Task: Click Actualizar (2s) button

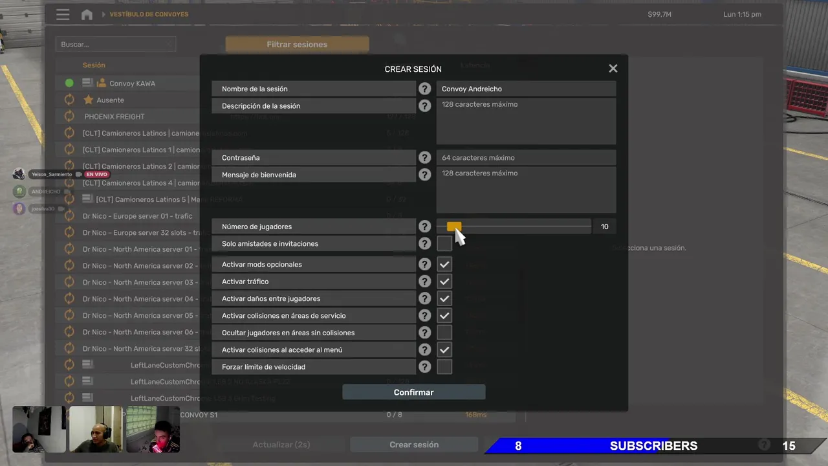Action: click(x=281, y=445)
